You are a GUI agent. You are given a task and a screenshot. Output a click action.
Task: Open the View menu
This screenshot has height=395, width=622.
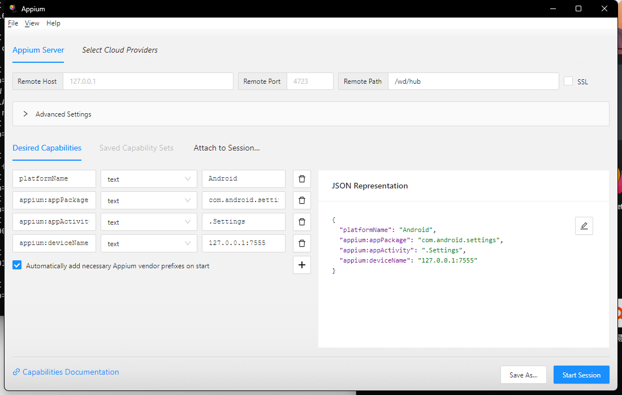[32, 23]
